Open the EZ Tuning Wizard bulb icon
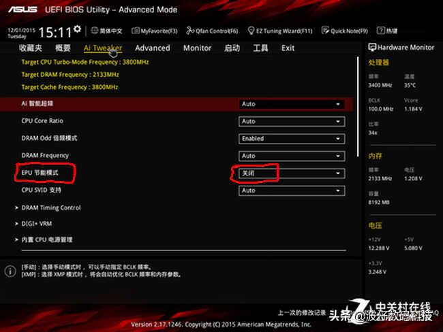 (x=251, y=31)
